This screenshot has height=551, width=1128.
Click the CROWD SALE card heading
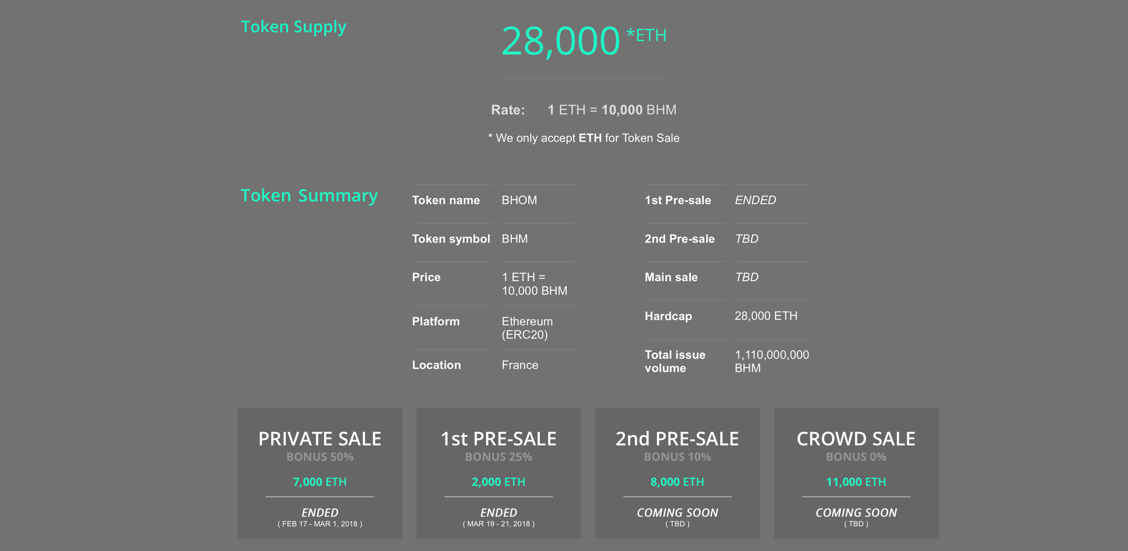856,439
